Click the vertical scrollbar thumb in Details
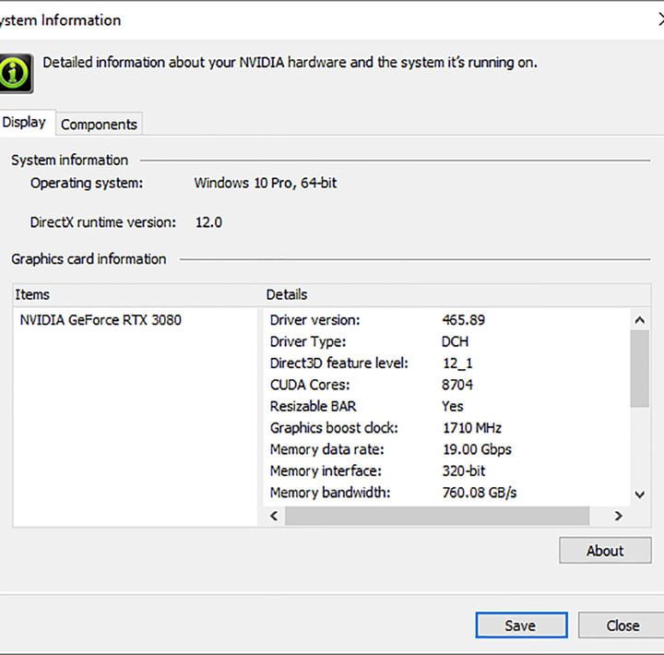This screenshot has width=664, height=655. tap(639, 369)
